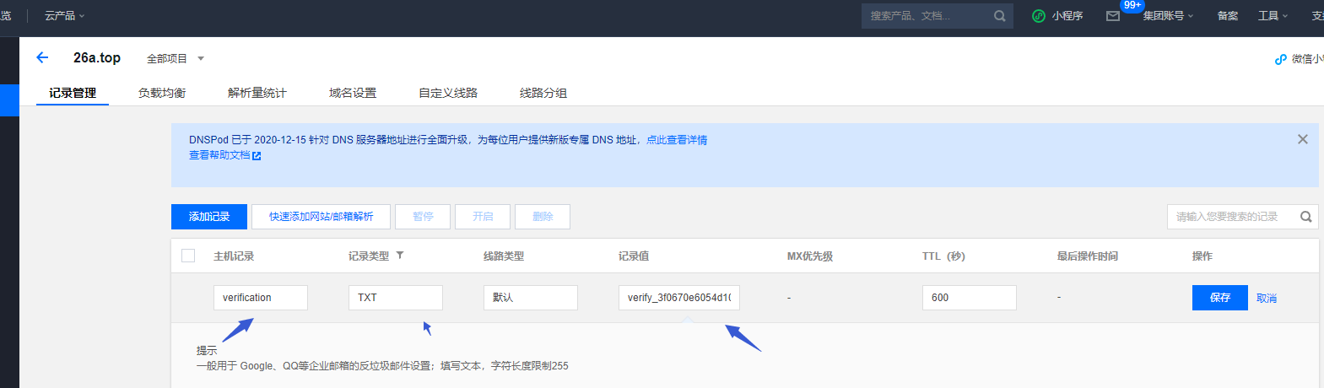
Task: Click the 添加记录 button
Action: [x=209, y=217]
